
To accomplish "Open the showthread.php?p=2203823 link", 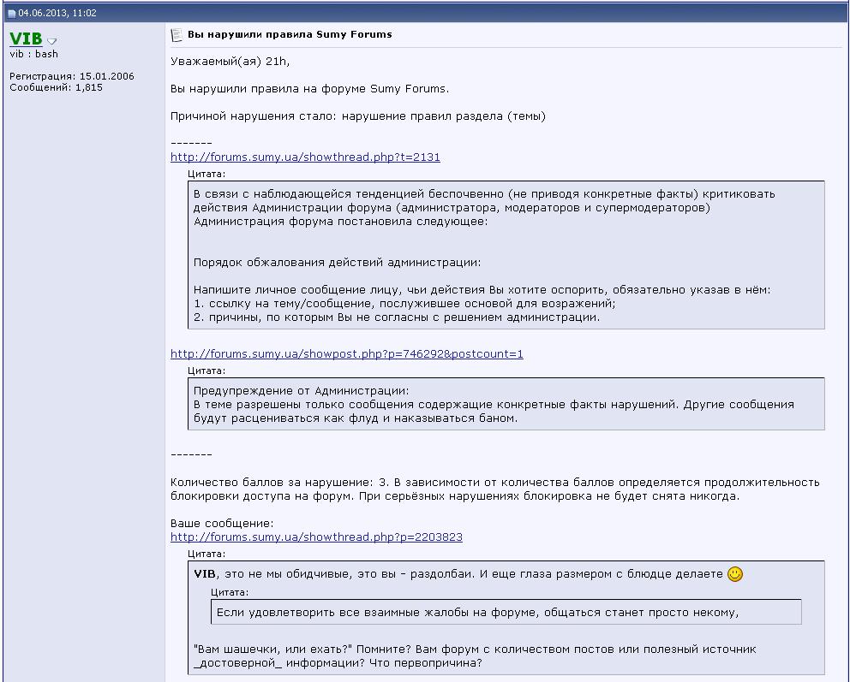I will (316, 537).
